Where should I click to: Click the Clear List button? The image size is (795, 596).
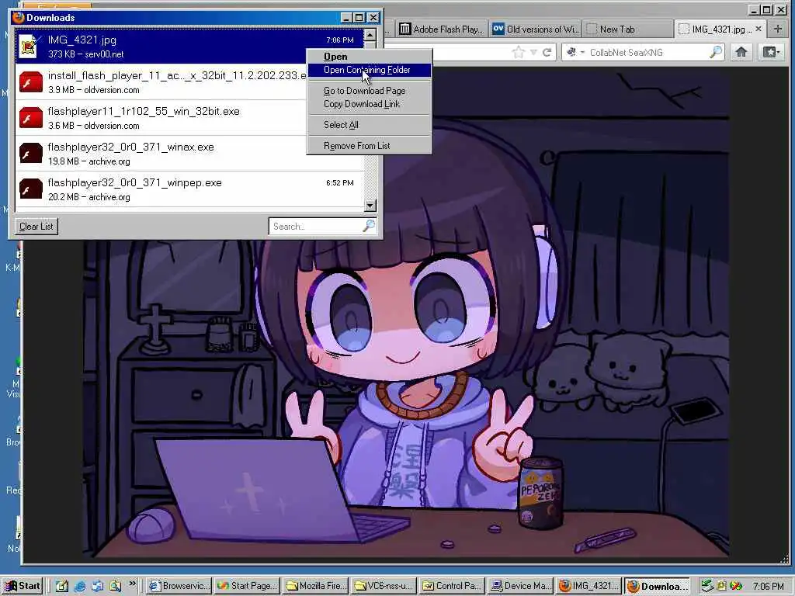click(x=36, y=226)
